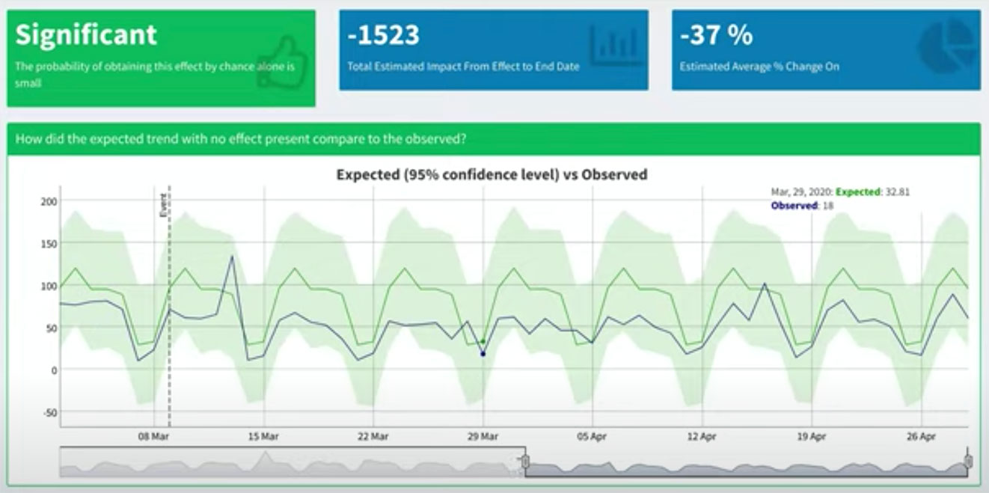Click the Event dashed vertical marker line
This screenshot has height=493, width=989.
169,299
